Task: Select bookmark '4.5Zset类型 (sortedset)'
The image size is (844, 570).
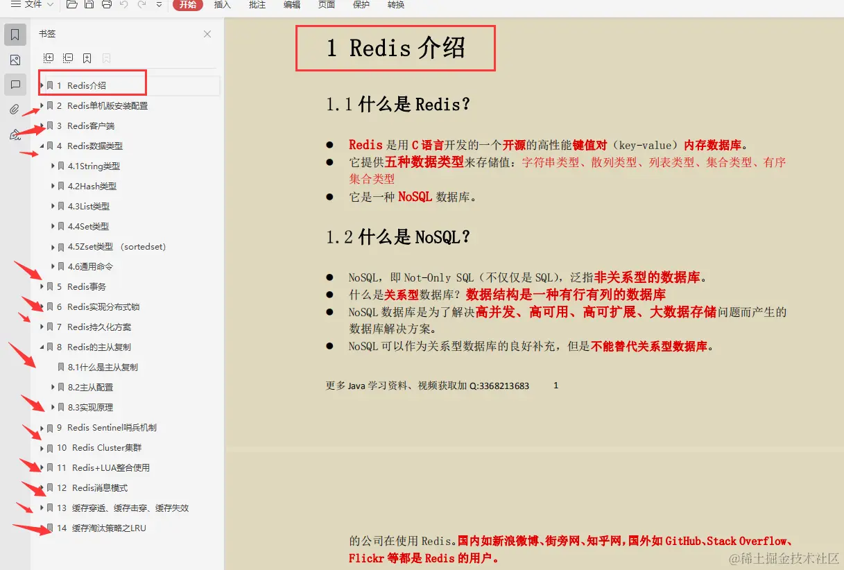Action: click(x=117, y=246)
